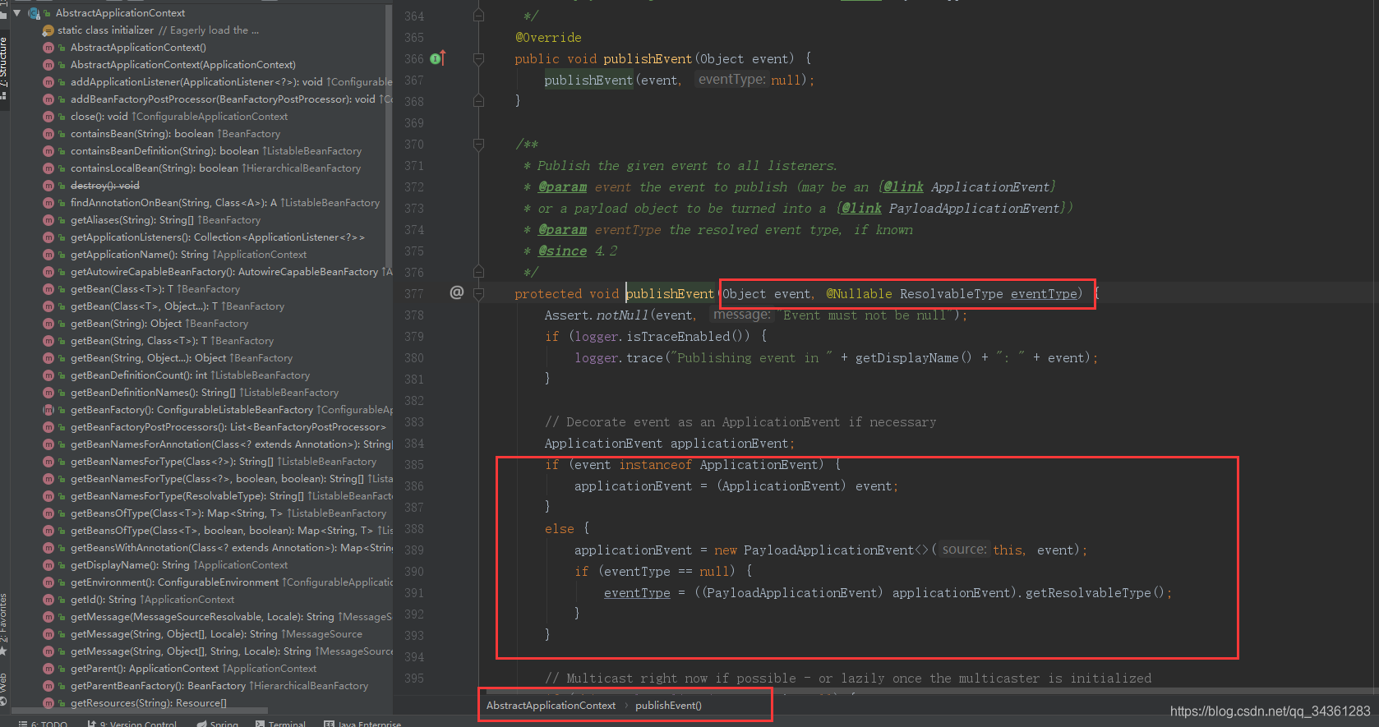This screenshot has width=1379, height=727.
Task: Click method icon beside destroy(): void
Action: (x=48, y=186)
